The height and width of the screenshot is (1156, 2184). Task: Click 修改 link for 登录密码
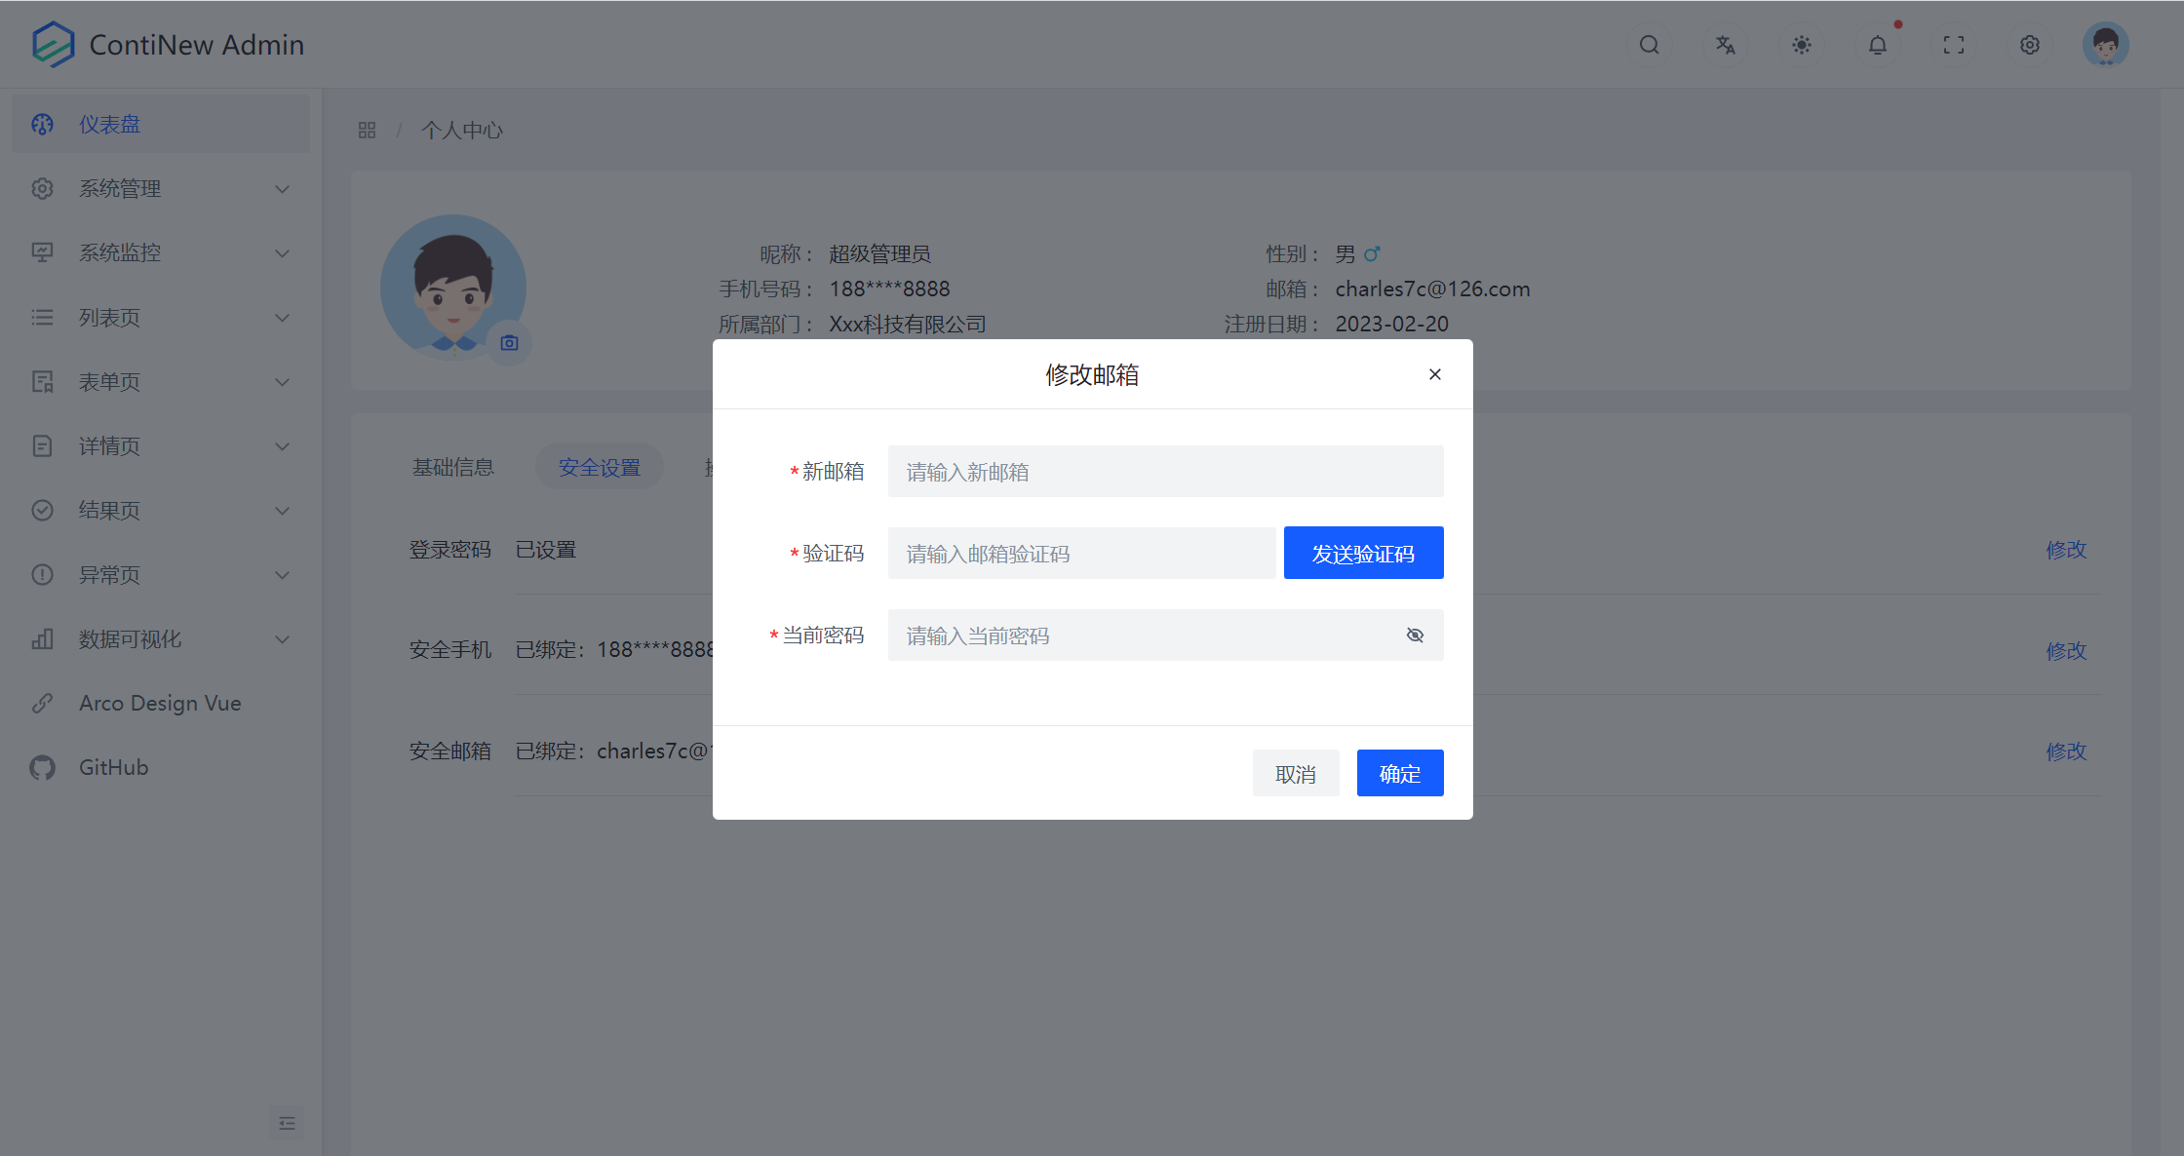(x=2066, y=549)
